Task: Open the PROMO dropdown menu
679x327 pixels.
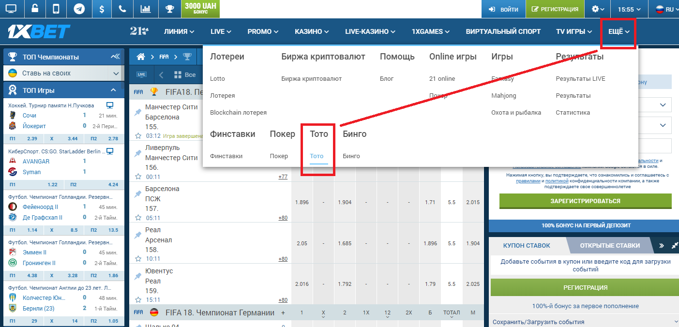Action: [263, 31]
